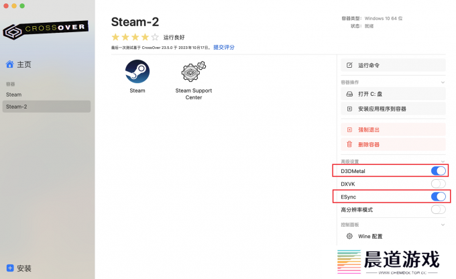The height and width of the screenshot is (279, 456).
Task: Click the 运行命令 button
Action: (393, 65)
